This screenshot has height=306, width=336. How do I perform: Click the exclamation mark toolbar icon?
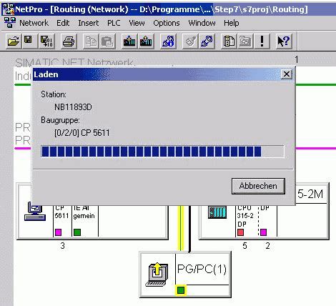tap(262, 41)
